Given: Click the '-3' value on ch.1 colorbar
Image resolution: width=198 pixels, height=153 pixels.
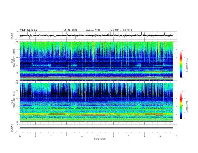Looking at the screenshot, I should click(184, 50).
